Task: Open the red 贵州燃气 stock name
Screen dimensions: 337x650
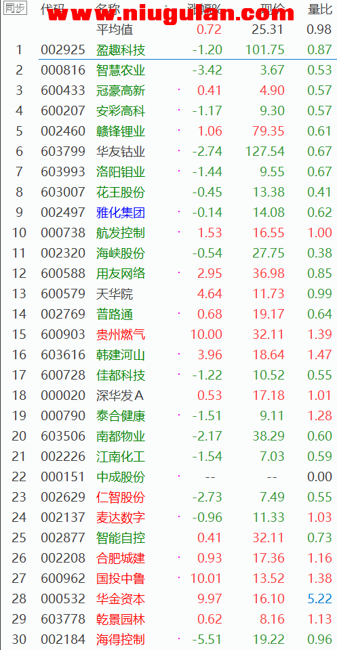Action: click(x=121, y=334)
